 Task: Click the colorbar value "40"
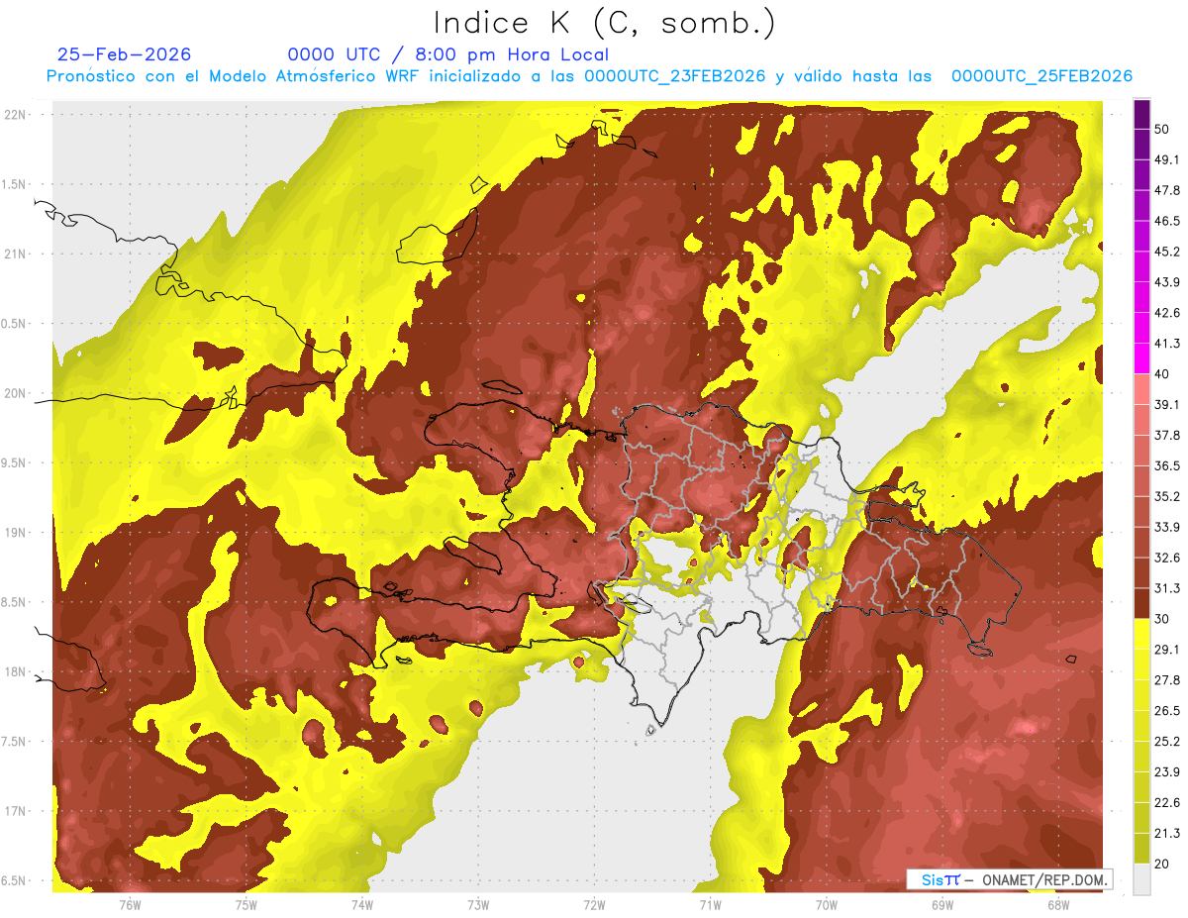[1162, 374]
